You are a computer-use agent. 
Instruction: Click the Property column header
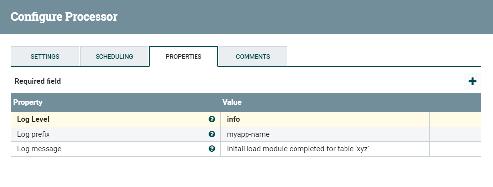pos(28,102)
